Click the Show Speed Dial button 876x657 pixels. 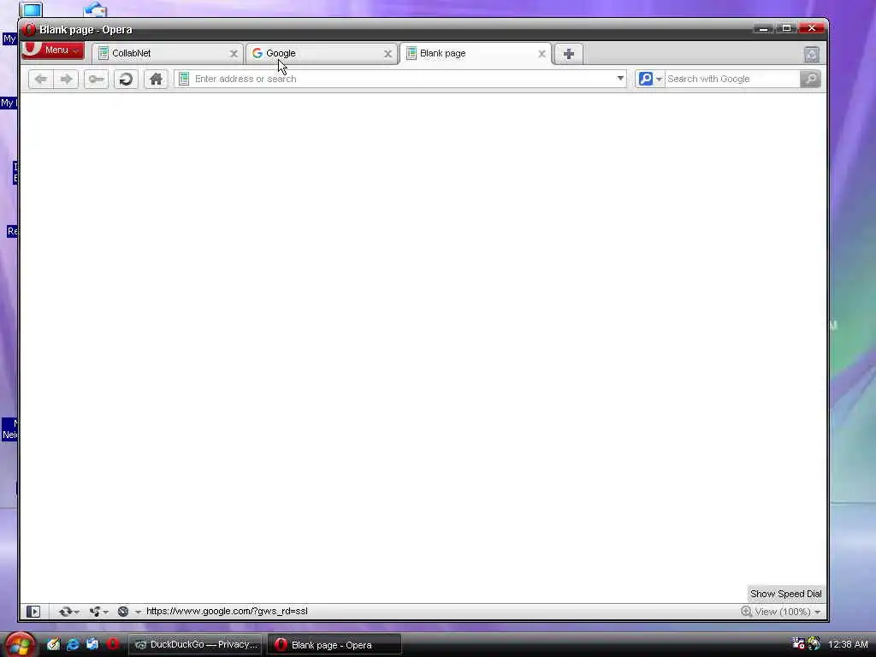[x=785, y=594]
